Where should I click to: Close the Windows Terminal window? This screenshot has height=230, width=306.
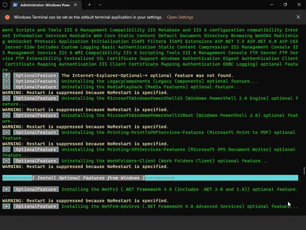click(x=299, y=4)
